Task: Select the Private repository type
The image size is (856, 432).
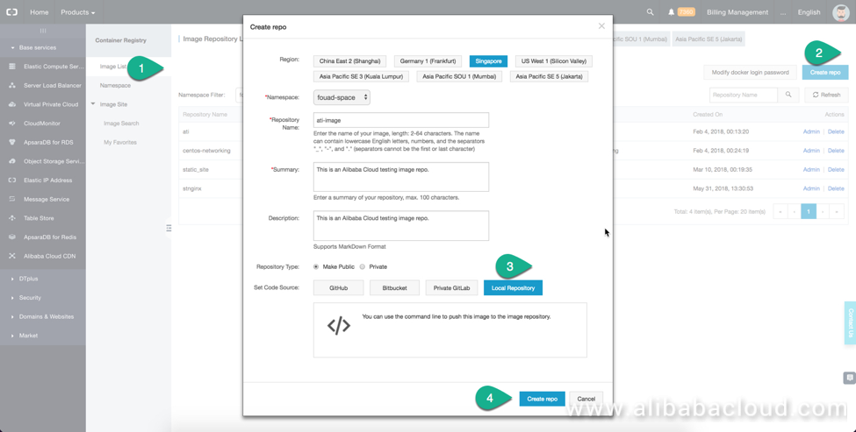Action: [363, 267]
